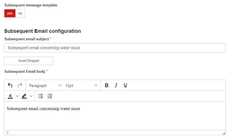The height and width of the screenshot is (138, 229).
Task: Insert a numbered list
Action: click(x=50, y=96)
